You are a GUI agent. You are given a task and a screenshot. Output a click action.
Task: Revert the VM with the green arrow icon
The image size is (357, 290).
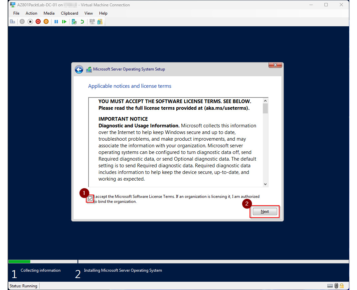point(82,22)
